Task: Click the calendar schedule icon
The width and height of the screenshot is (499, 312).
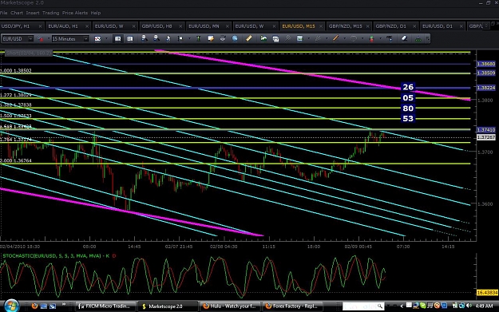Action: [275, 39]
